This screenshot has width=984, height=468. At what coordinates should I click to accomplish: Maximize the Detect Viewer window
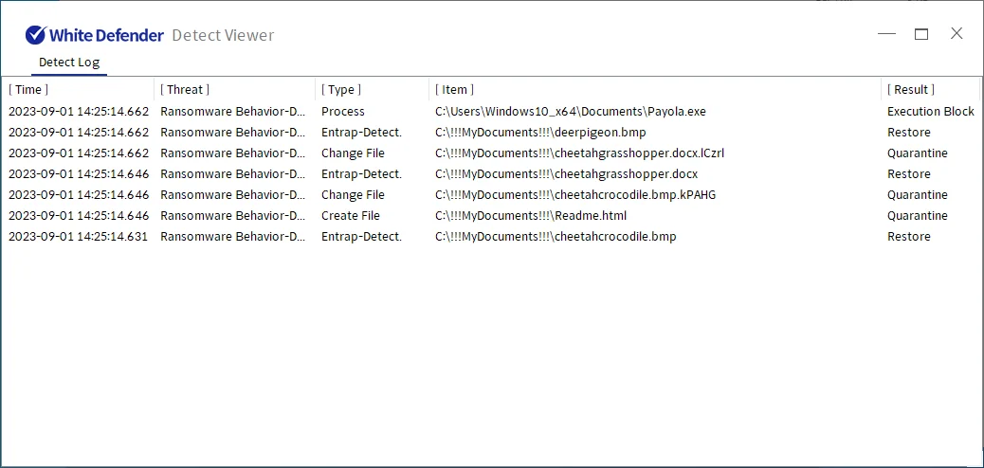(x=921, y=34)
